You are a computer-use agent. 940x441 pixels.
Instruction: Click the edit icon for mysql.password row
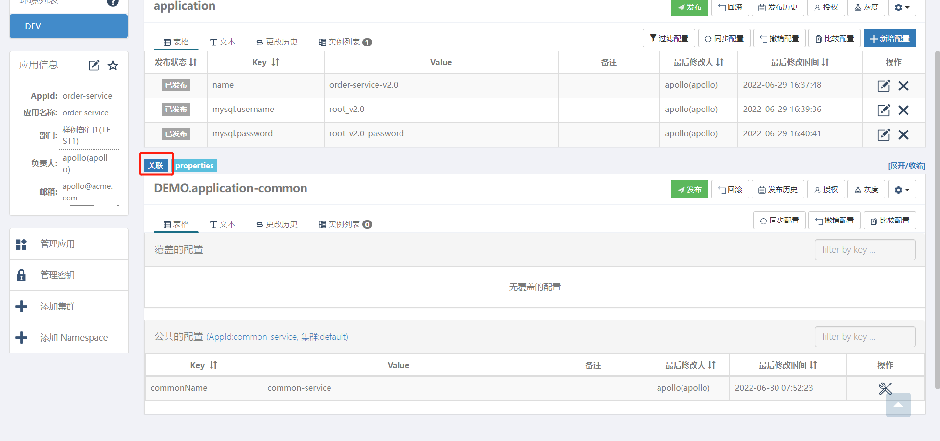(x=883, y=135)
